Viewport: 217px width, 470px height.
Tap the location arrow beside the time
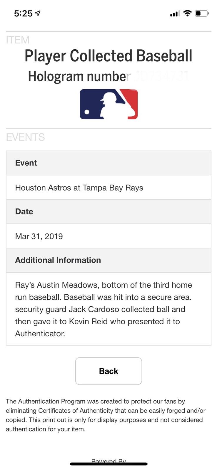click(x=38, y=13)
